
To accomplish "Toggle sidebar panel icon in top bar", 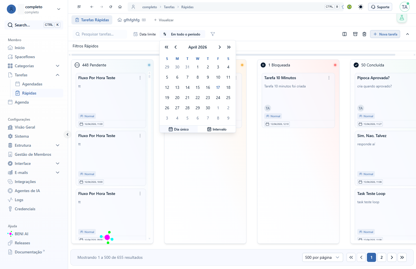I will (79, 7).
